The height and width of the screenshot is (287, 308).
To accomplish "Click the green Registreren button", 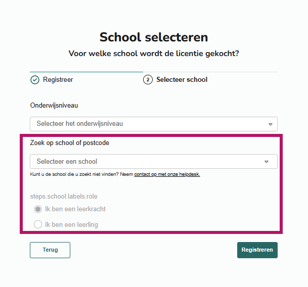I will coord(257,250).
